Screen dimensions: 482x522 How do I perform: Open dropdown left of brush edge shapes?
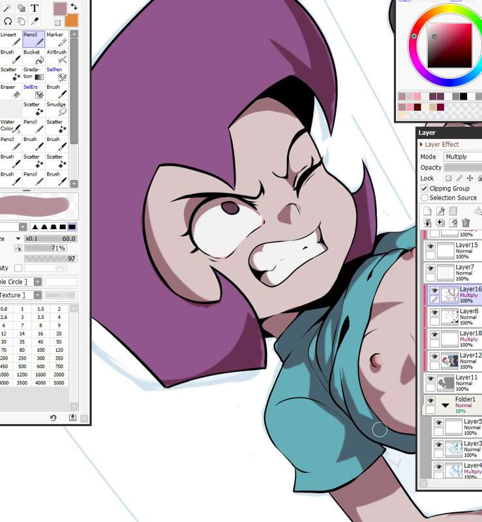point(23,227)
